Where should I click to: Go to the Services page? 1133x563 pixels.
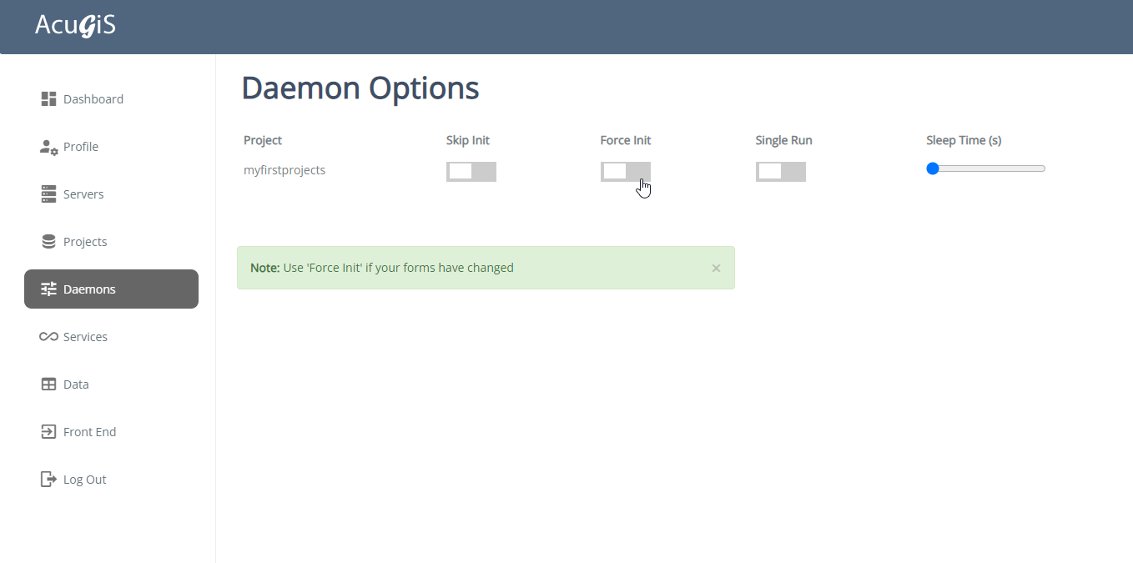(x=85, y=337)
